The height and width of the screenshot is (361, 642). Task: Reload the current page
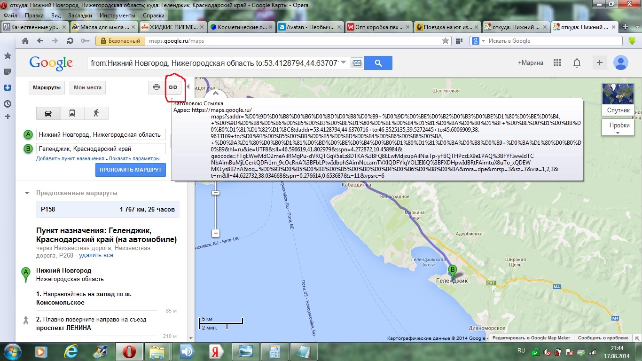pyautogui.click(x=70, y=41)
